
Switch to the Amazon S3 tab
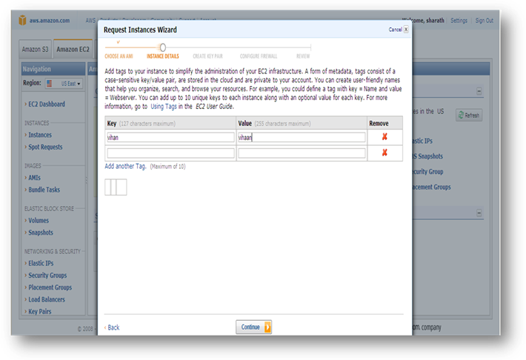point(35,50)
